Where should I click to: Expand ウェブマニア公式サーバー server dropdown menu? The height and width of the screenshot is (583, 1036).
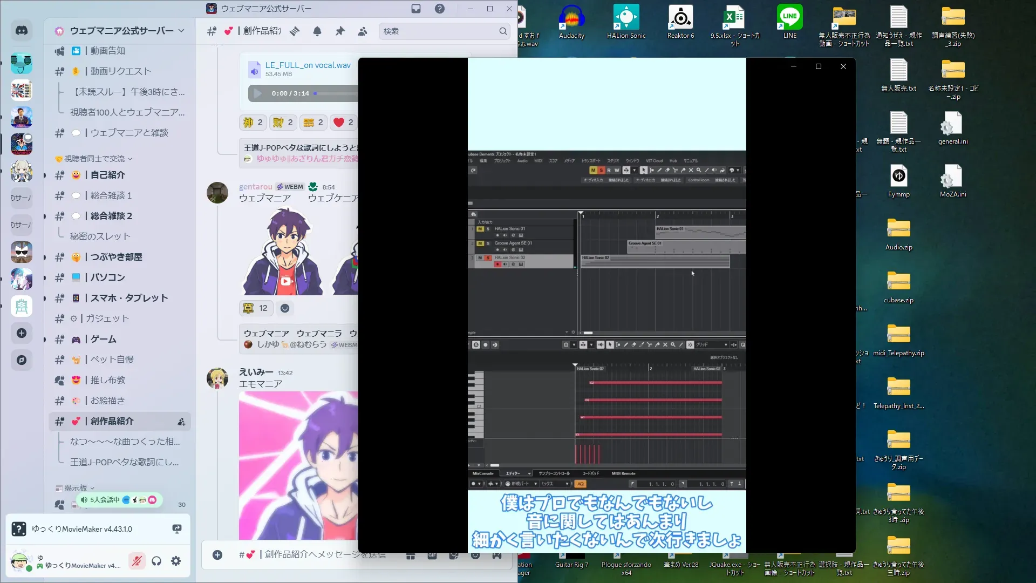click(x=181, y=31)
